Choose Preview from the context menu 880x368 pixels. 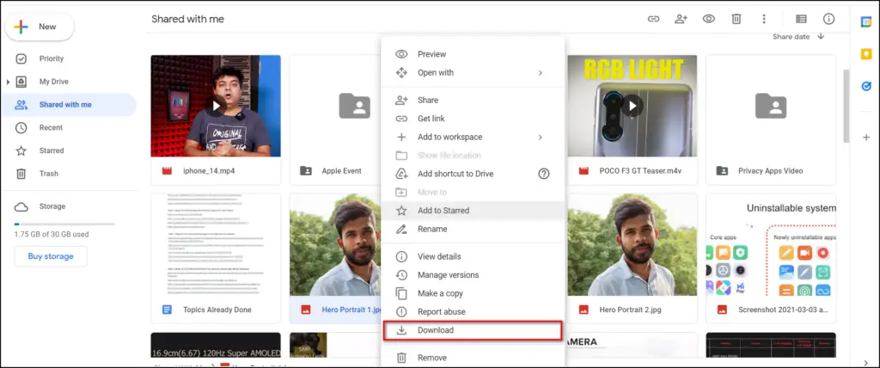point(473,54)
